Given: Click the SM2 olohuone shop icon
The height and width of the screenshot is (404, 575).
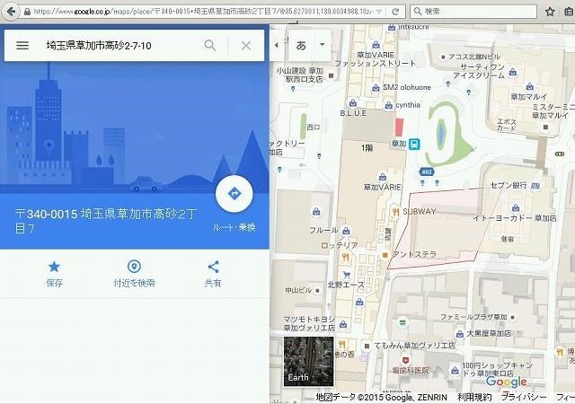Looking at the screenshot, I should tap(376, 88).
